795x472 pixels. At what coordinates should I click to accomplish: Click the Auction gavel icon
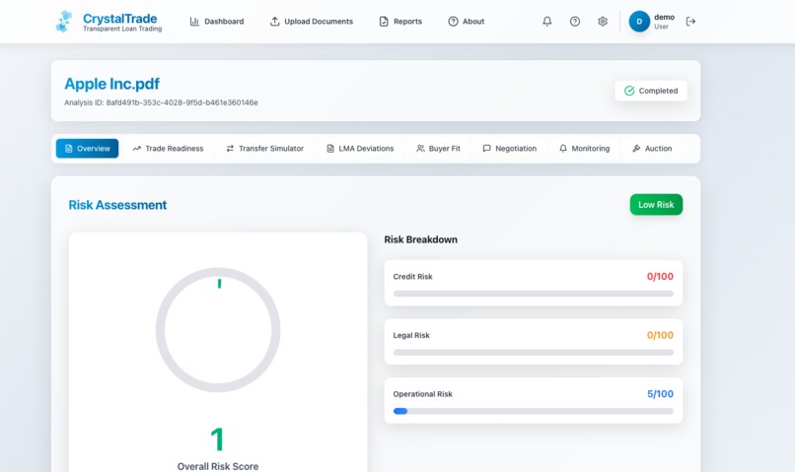636,149
